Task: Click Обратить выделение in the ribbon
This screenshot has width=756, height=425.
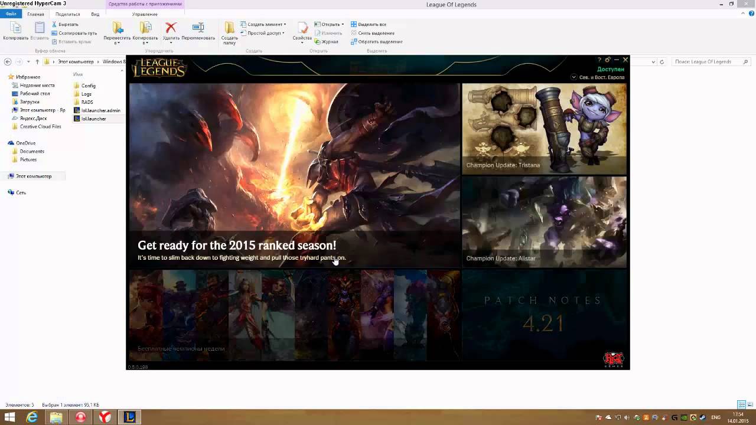Action: pos(377,42)
